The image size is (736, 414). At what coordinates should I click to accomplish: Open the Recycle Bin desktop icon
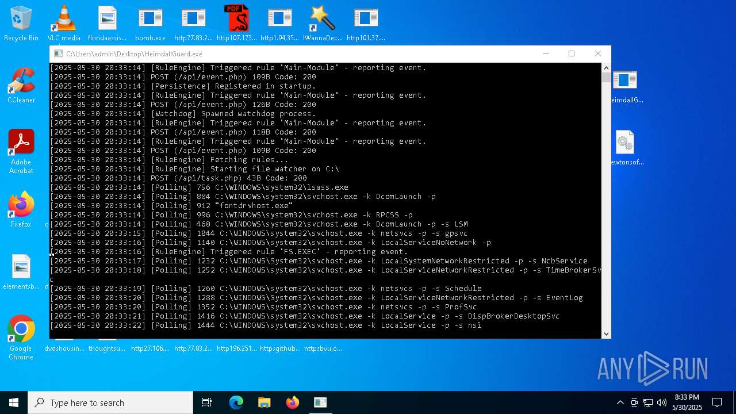pos(21,24)
